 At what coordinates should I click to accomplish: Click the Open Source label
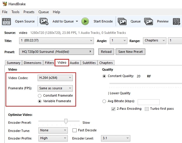click(x=25, y=21)
